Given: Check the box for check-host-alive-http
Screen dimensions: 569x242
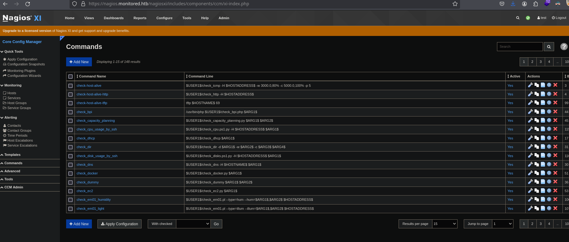Looking at the screenshot, I should (x=70, y=95).
